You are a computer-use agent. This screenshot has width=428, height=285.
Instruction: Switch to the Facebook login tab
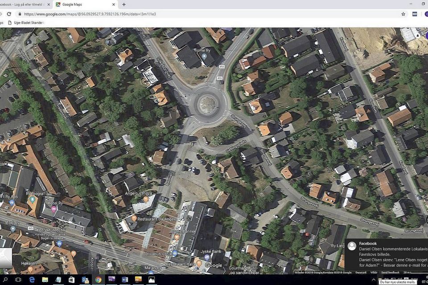tap(23, 4)
